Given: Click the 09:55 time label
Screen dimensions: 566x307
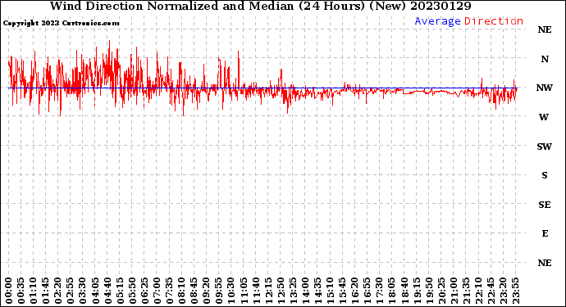Looking at the screenshot, I should tap(219, 291).
